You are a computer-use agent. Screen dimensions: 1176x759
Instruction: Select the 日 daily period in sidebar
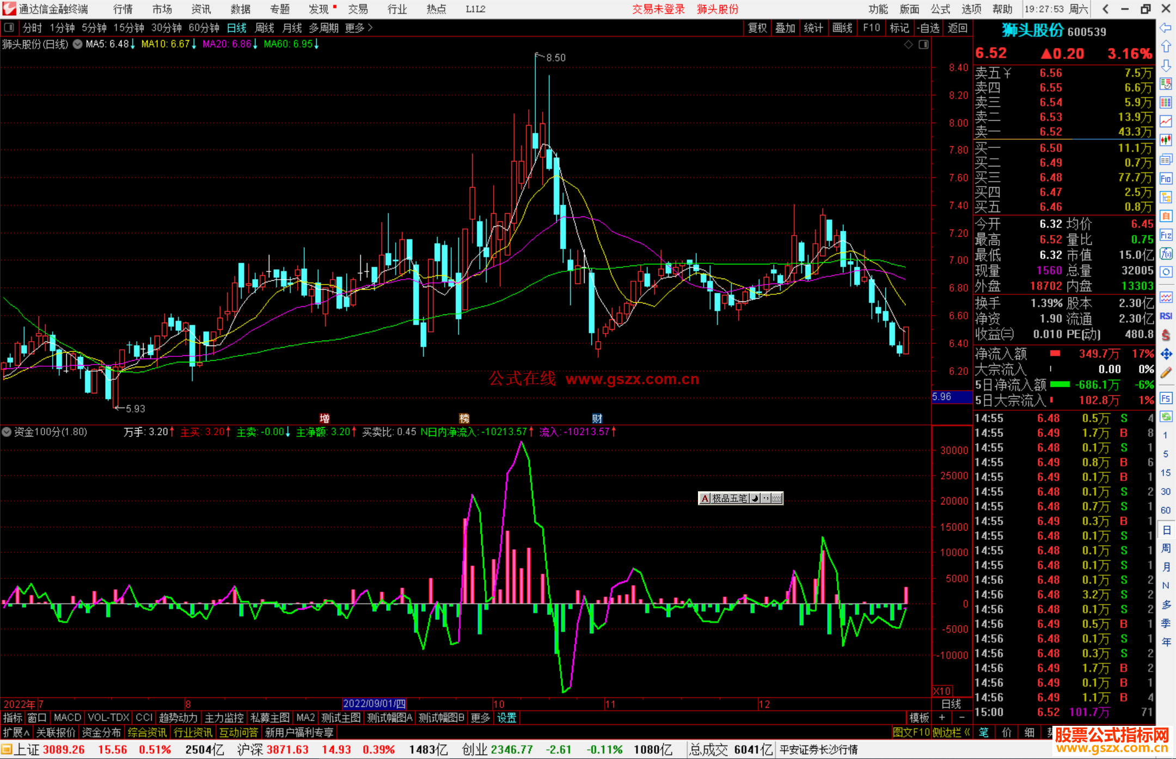[1166, 530]
